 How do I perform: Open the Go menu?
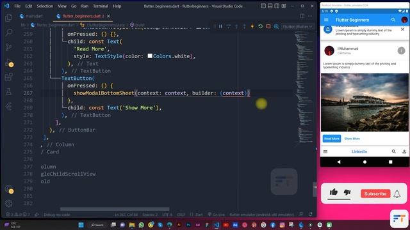click(74, 6)
